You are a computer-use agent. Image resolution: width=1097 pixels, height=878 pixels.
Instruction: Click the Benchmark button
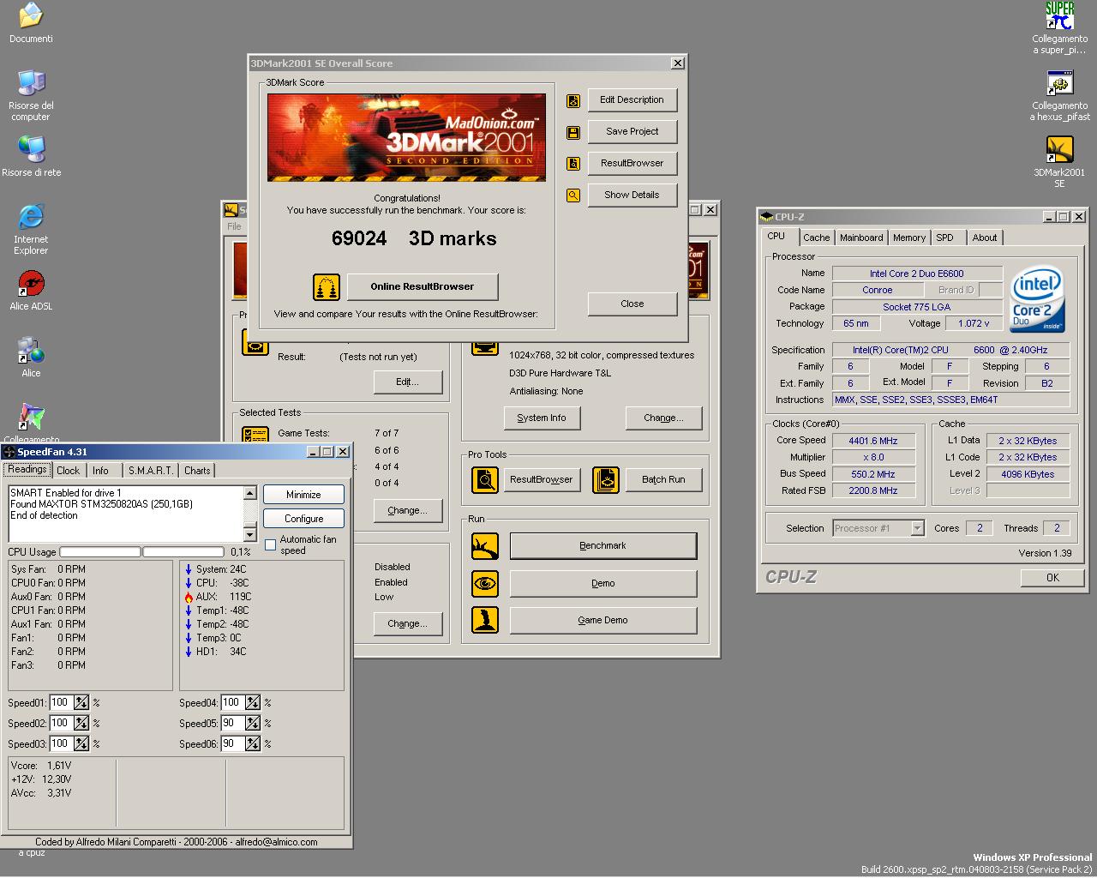coord(603,546)
